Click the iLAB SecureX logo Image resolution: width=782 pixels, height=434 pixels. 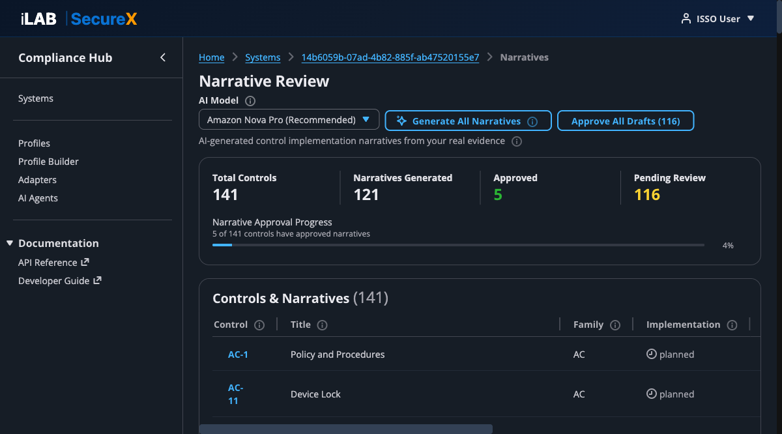(x=79, y=19)
